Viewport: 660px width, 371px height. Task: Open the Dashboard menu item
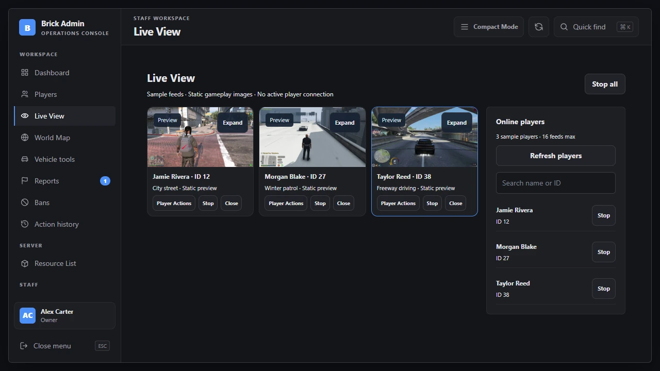pos(64,73)
